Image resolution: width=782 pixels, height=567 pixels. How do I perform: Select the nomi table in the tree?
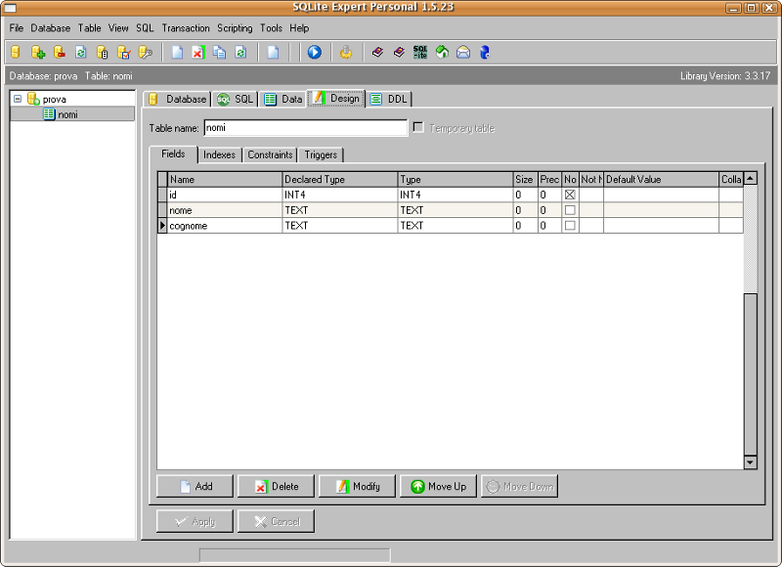pos(67,114)
